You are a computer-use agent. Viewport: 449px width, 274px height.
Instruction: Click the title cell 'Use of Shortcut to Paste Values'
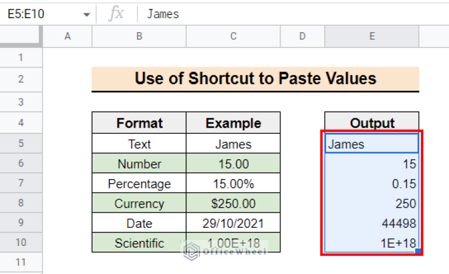255,78
